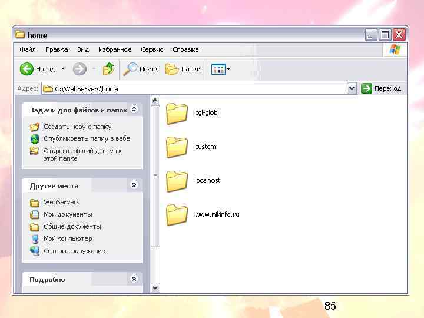424x318 pixels.
Task: Open Сетевое окружение link
Action: tap(74, 251)
